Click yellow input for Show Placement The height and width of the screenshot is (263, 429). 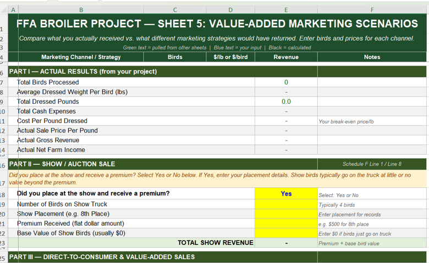pyautogui.click(x=286, y=214)
